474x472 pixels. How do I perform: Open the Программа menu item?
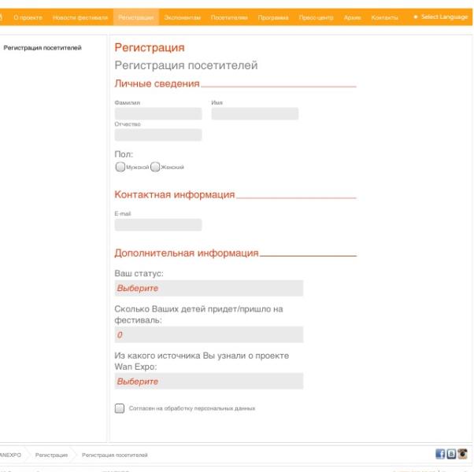(x=273, y=17)
